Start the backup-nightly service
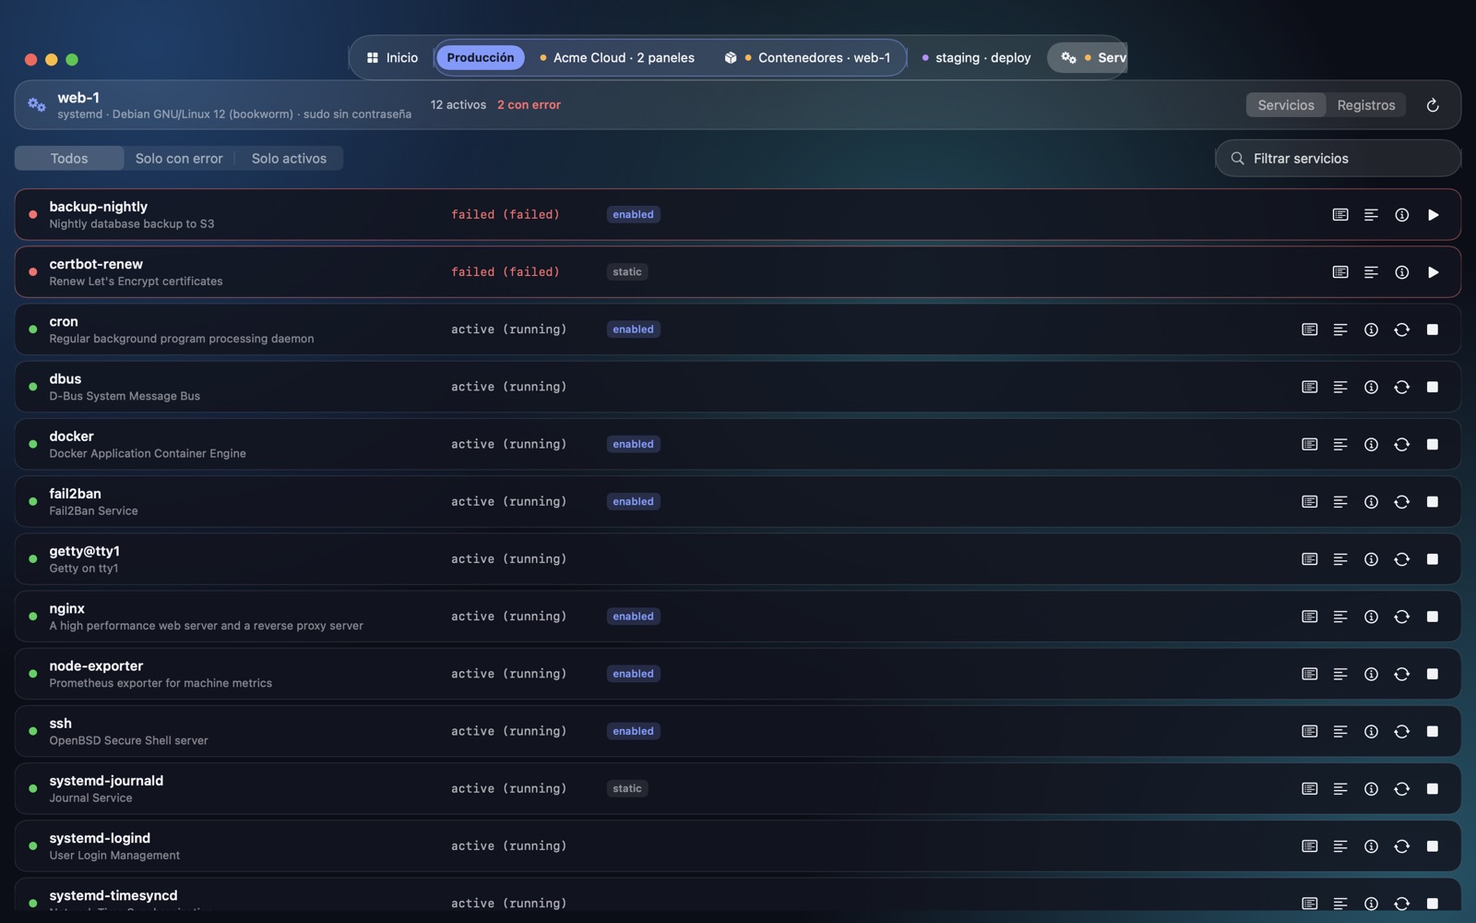The image size is (1476, 923). 1433,215
